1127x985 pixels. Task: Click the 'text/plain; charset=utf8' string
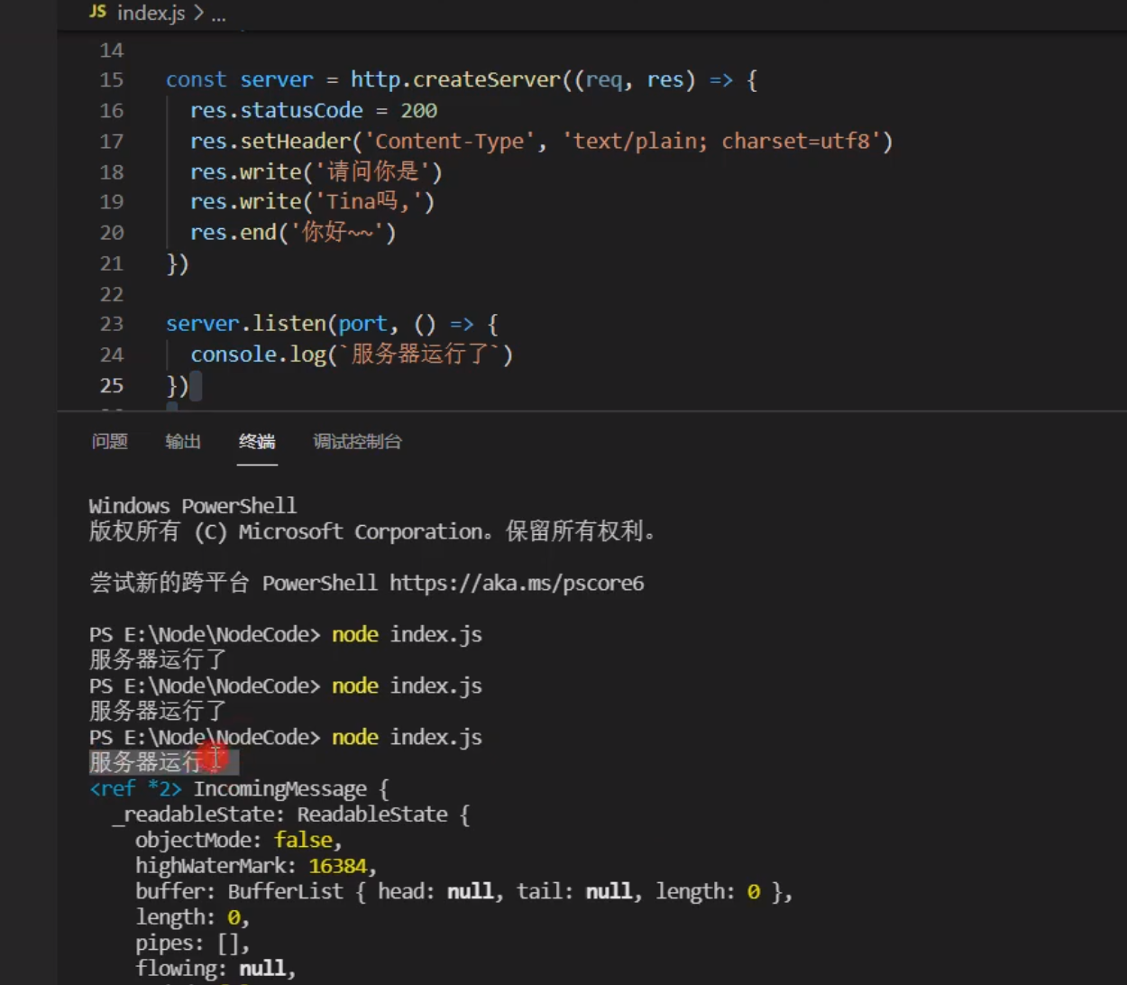[720, 141]
